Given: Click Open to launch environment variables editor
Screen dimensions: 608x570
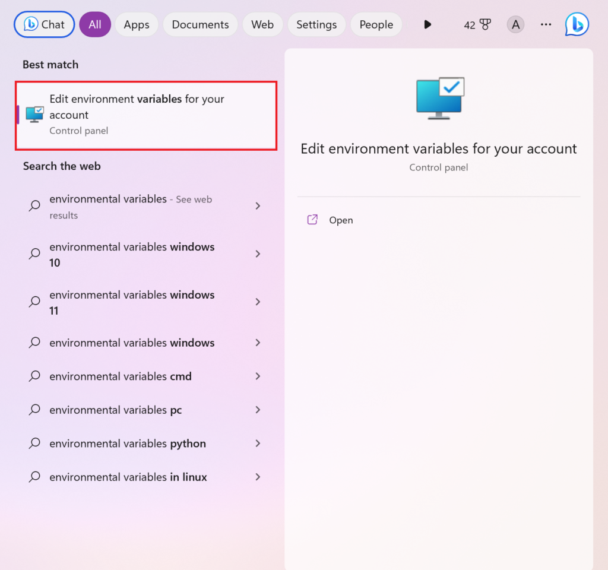Looking at the screenshot, I should [330, 220].
